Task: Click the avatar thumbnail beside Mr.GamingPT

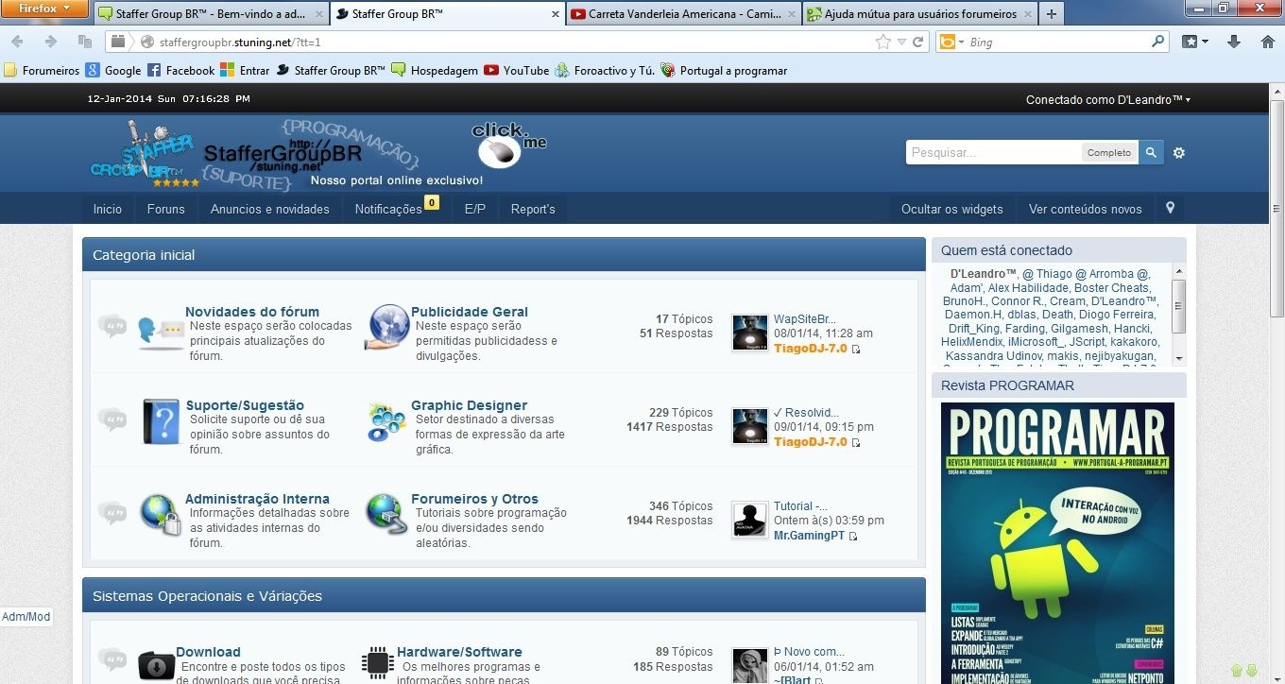Action: click(750, 520)
